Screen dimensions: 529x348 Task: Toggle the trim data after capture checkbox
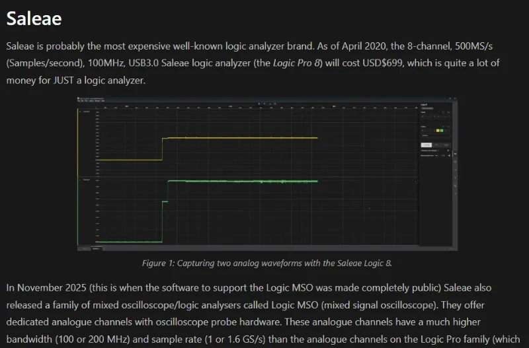click(x=450, y=151)
